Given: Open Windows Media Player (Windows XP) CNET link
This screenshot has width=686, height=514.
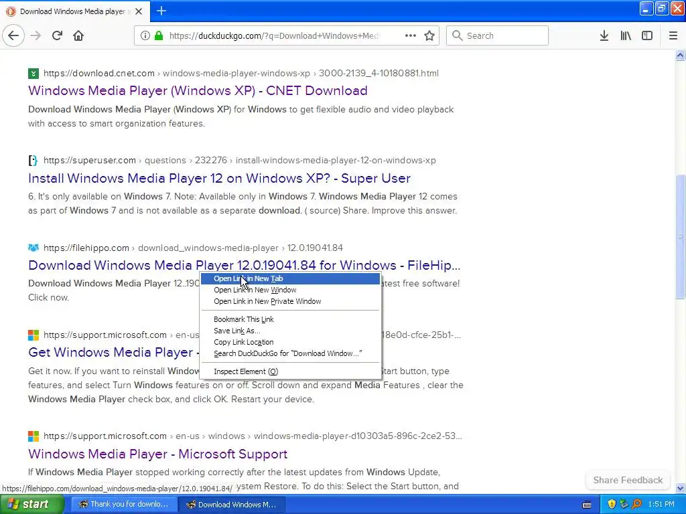Looking at the screenshot, I should click(x=198, y=90).
